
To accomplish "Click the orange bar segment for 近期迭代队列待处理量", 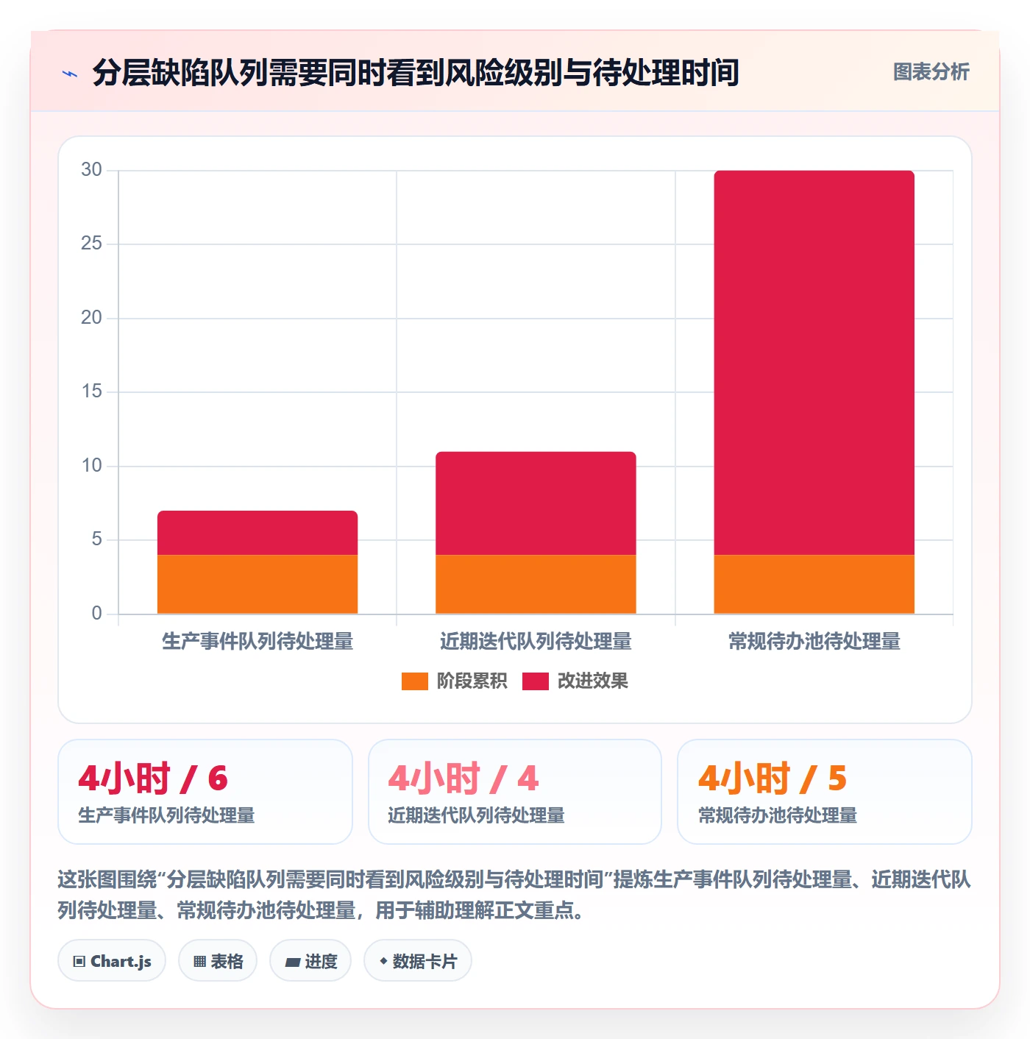I will pyautogui.click(x=536, y=584).
